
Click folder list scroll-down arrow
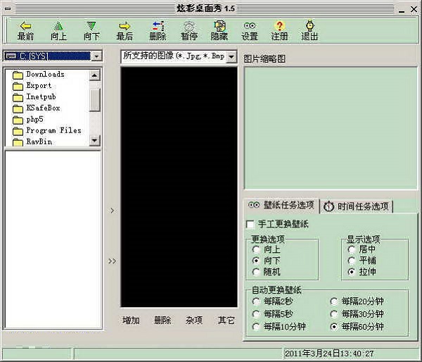click(x=94, y=140)
